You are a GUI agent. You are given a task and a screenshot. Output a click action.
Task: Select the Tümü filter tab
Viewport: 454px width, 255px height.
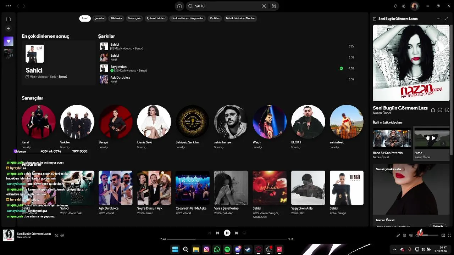[x=85, y=18]
